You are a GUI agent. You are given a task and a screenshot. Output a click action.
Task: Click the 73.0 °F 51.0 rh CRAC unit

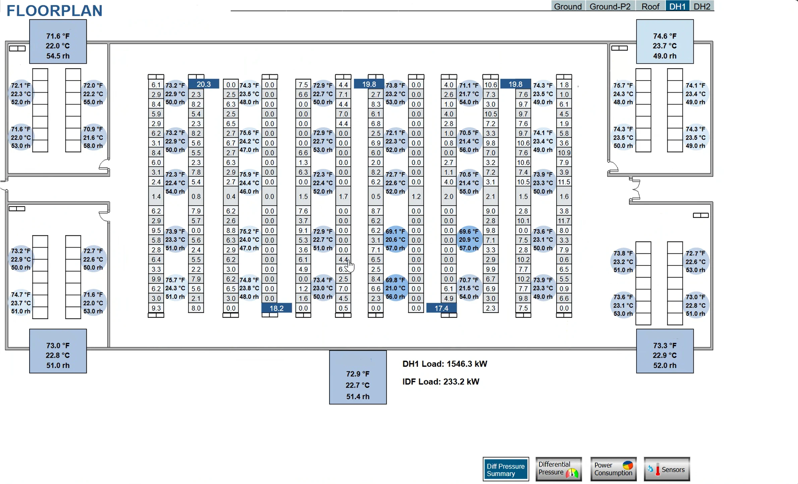58,351
